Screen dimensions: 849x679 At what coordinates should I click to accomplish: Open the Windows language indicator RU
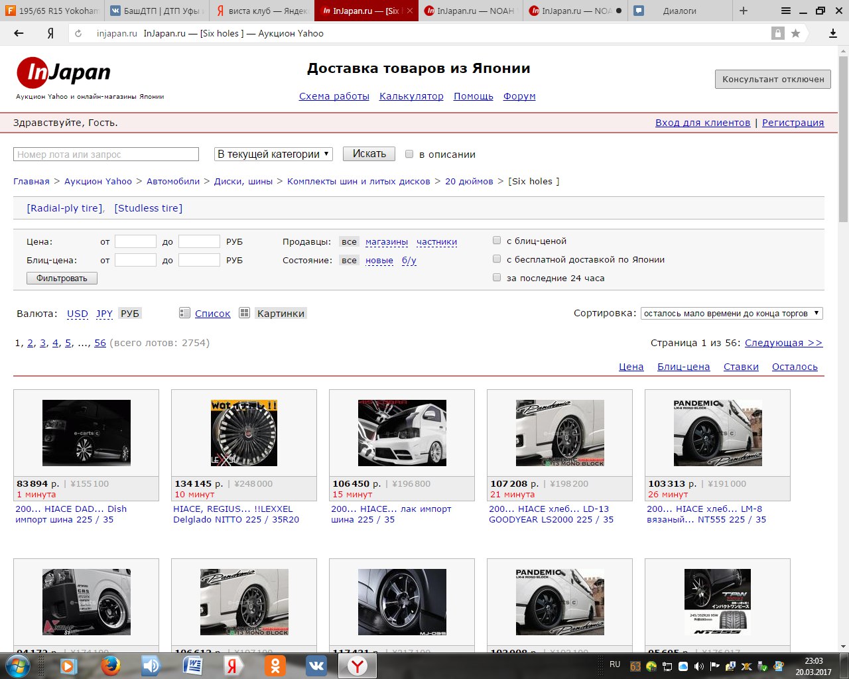(x=614, y=664)
